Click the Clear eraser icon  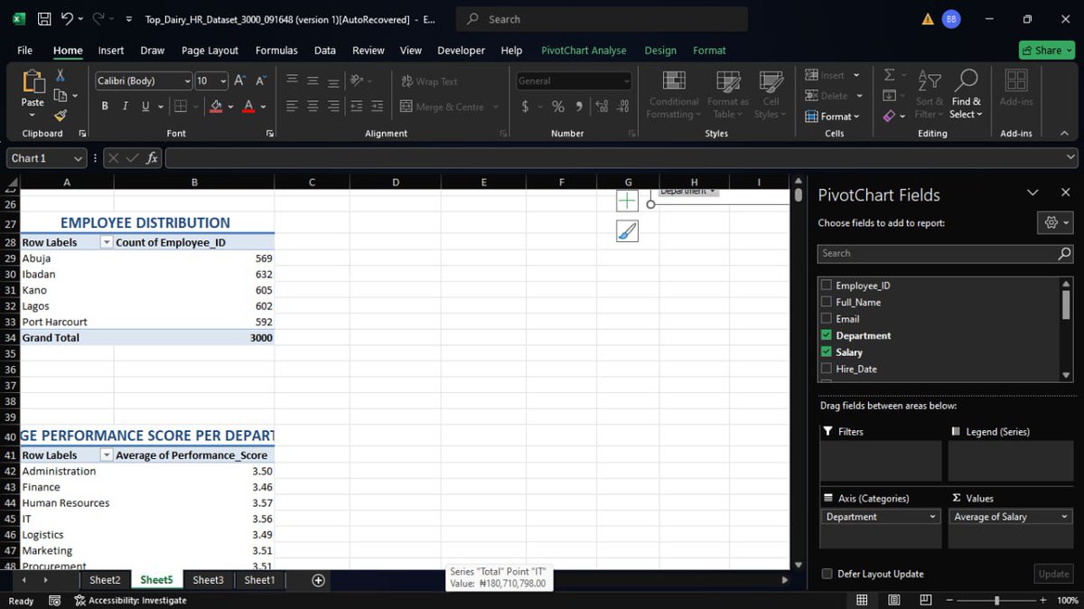tap(889, 116)
